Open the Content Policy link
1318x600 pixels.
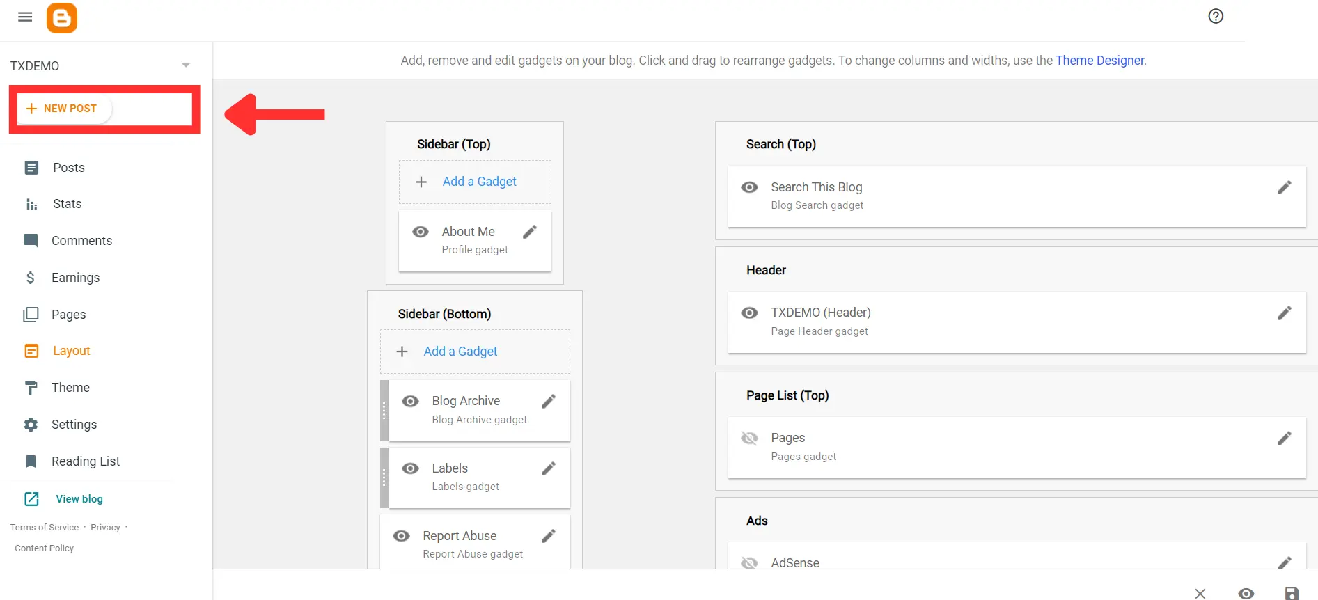(x=45, y=548)
